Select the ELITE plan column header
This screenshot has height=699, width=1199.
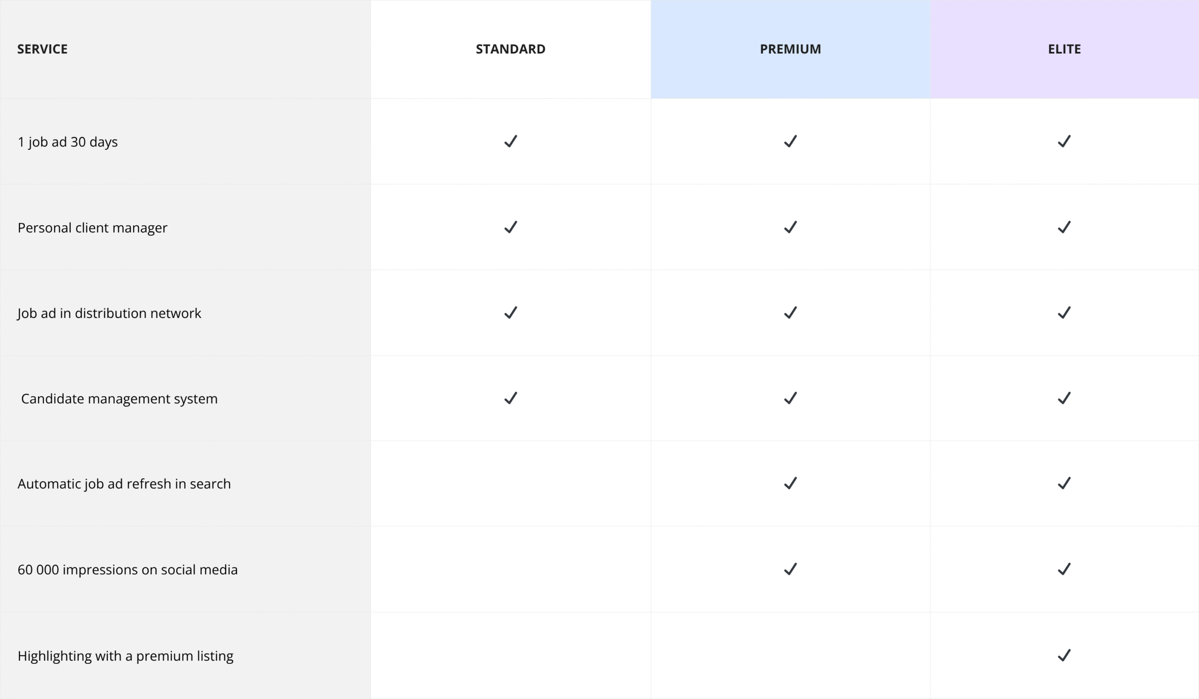pyautogui.click(x=1065, y=49)
